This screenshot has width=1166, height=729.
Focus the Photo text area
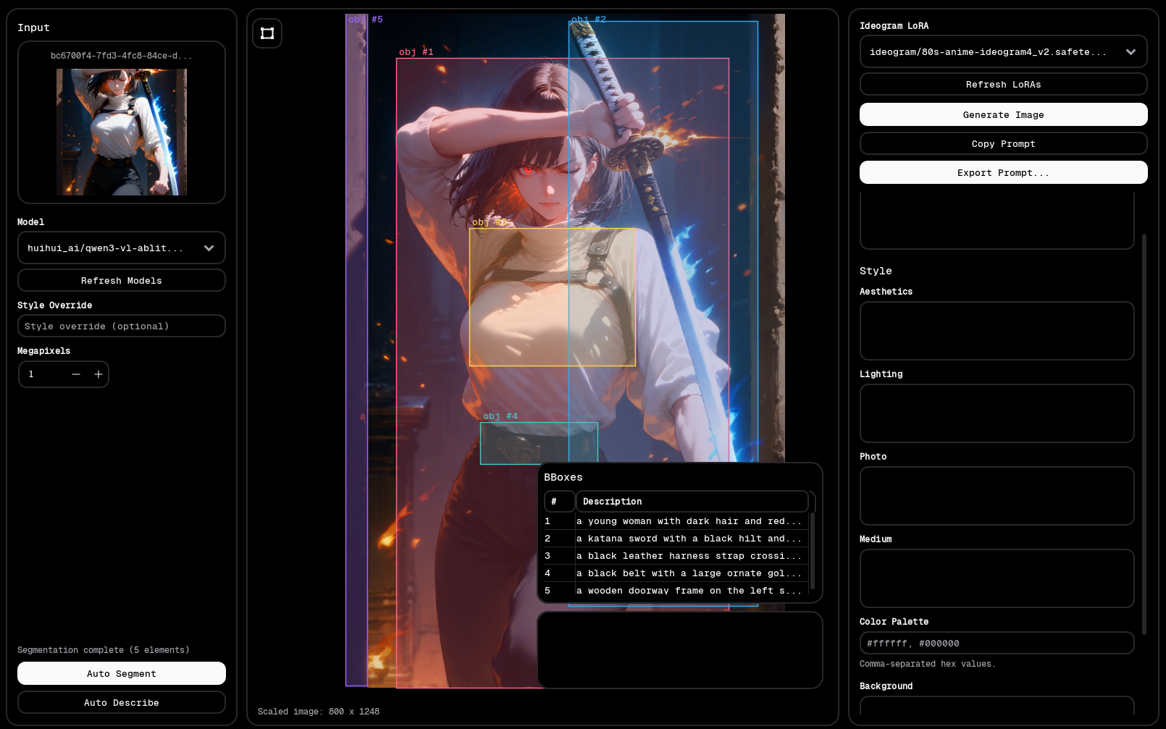pyautogui.click(x=997, y=496)
